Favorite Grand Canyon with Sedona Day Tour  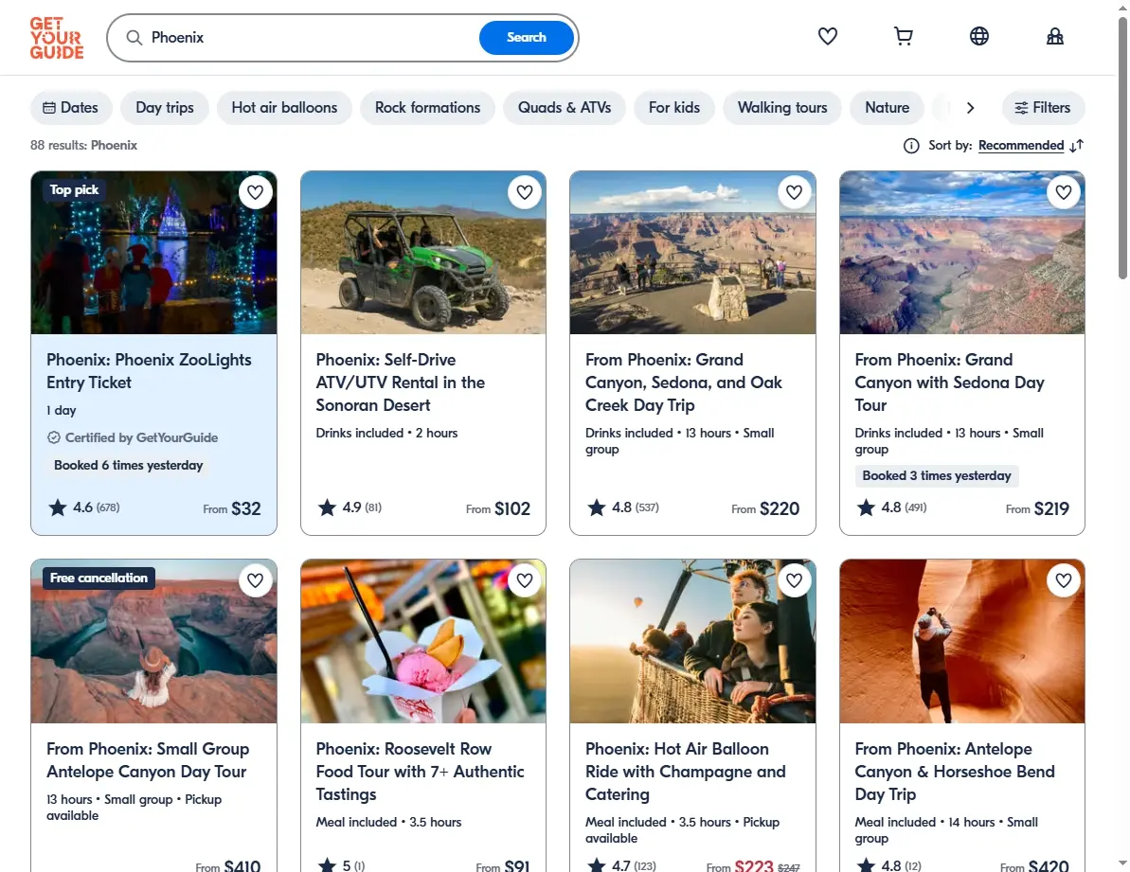click(1064, 192)
